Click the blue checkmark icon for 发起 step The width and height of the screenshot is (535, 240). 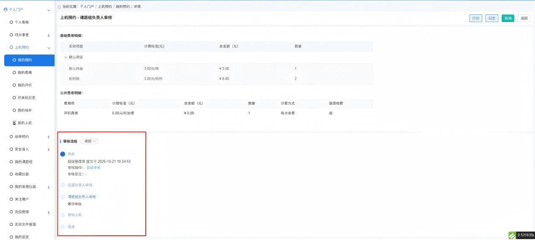[63, 154]
